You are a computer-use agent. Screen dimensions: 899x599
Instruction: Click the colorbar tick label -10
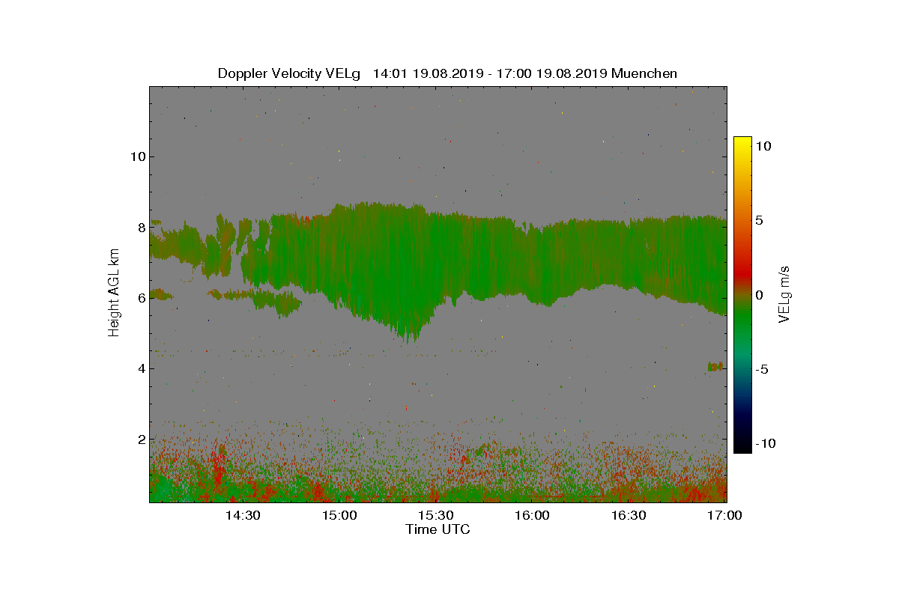pyautogui.click(x=766, y=443)
